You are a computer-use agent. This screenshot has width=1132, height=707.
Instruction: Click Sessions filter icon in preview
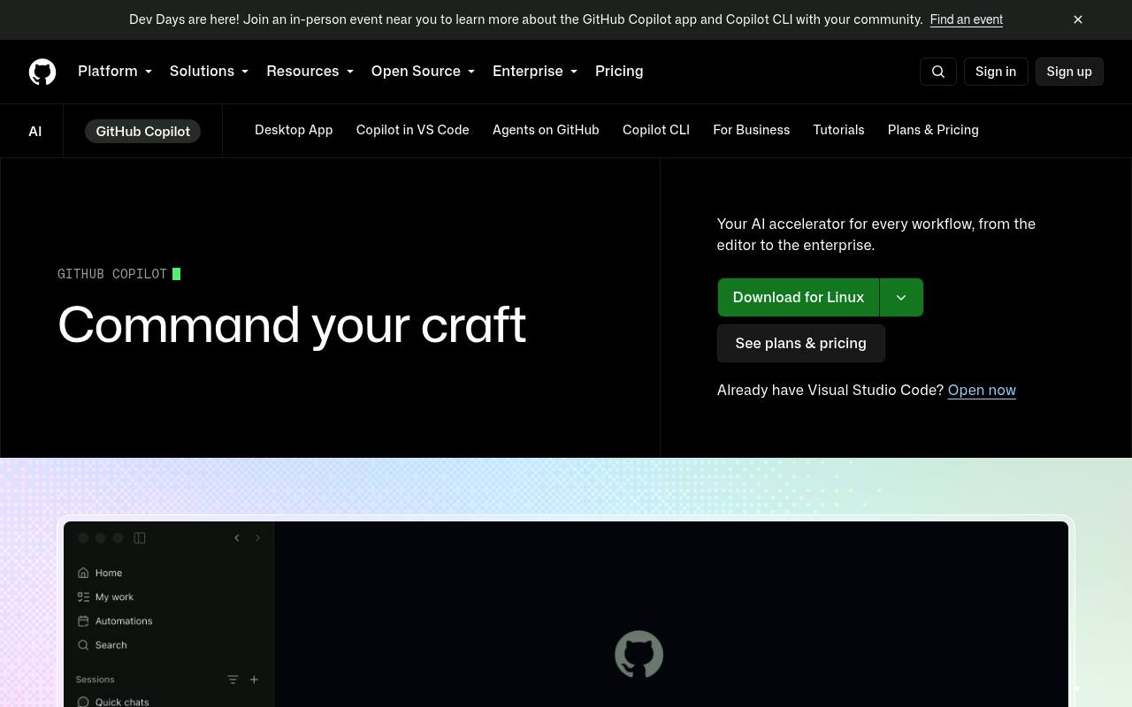(x=233, y=680)
